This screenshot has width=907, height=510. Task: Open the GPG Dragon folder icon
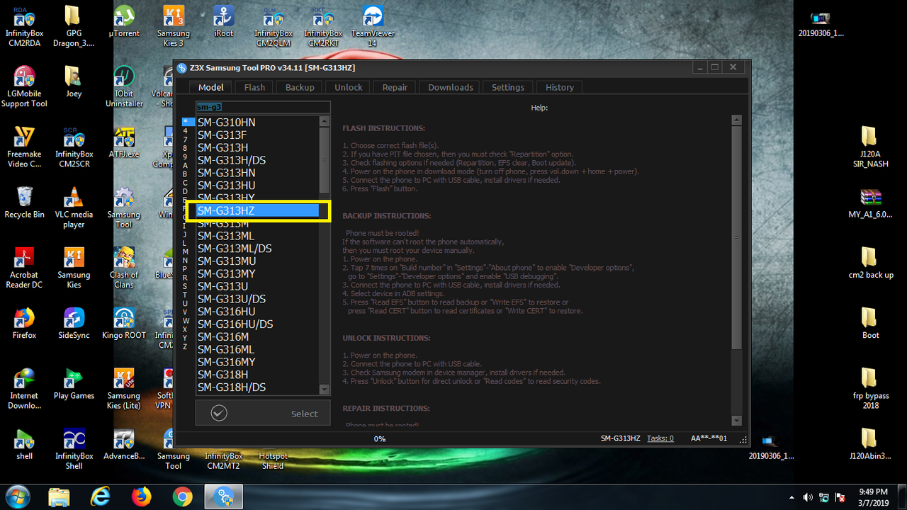(74, 26)
